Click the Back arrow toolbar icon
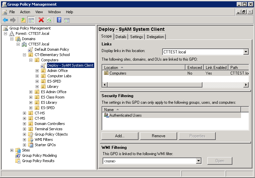255x178 pixels. coord(5,20)
